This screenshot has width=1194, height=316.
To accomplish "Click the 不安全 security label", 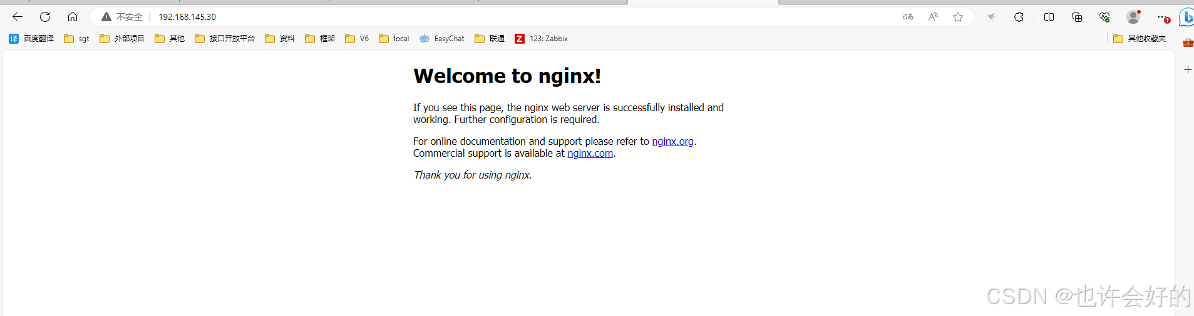I will (130, 17).
